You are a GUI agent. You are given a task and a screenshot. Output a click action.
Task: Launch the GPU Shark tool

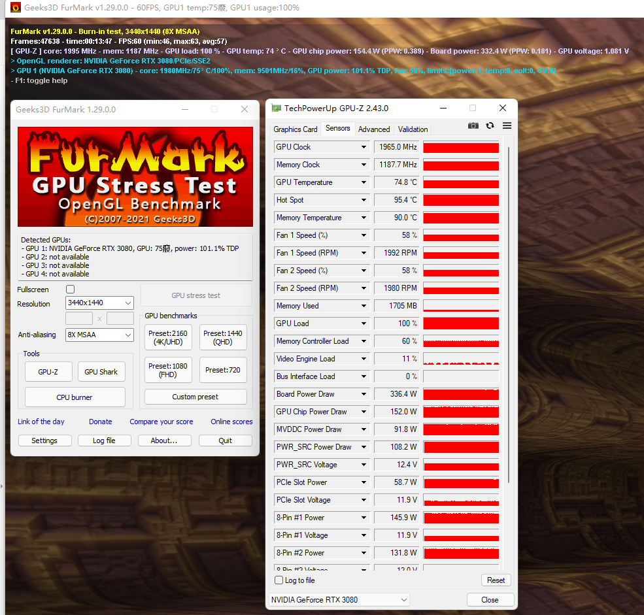point(101,371)
